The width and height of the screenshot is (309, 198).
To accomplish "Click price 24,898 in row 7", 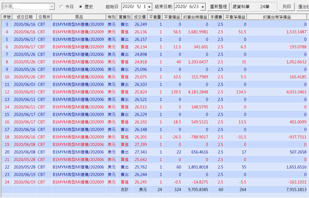I will point(141,54).
